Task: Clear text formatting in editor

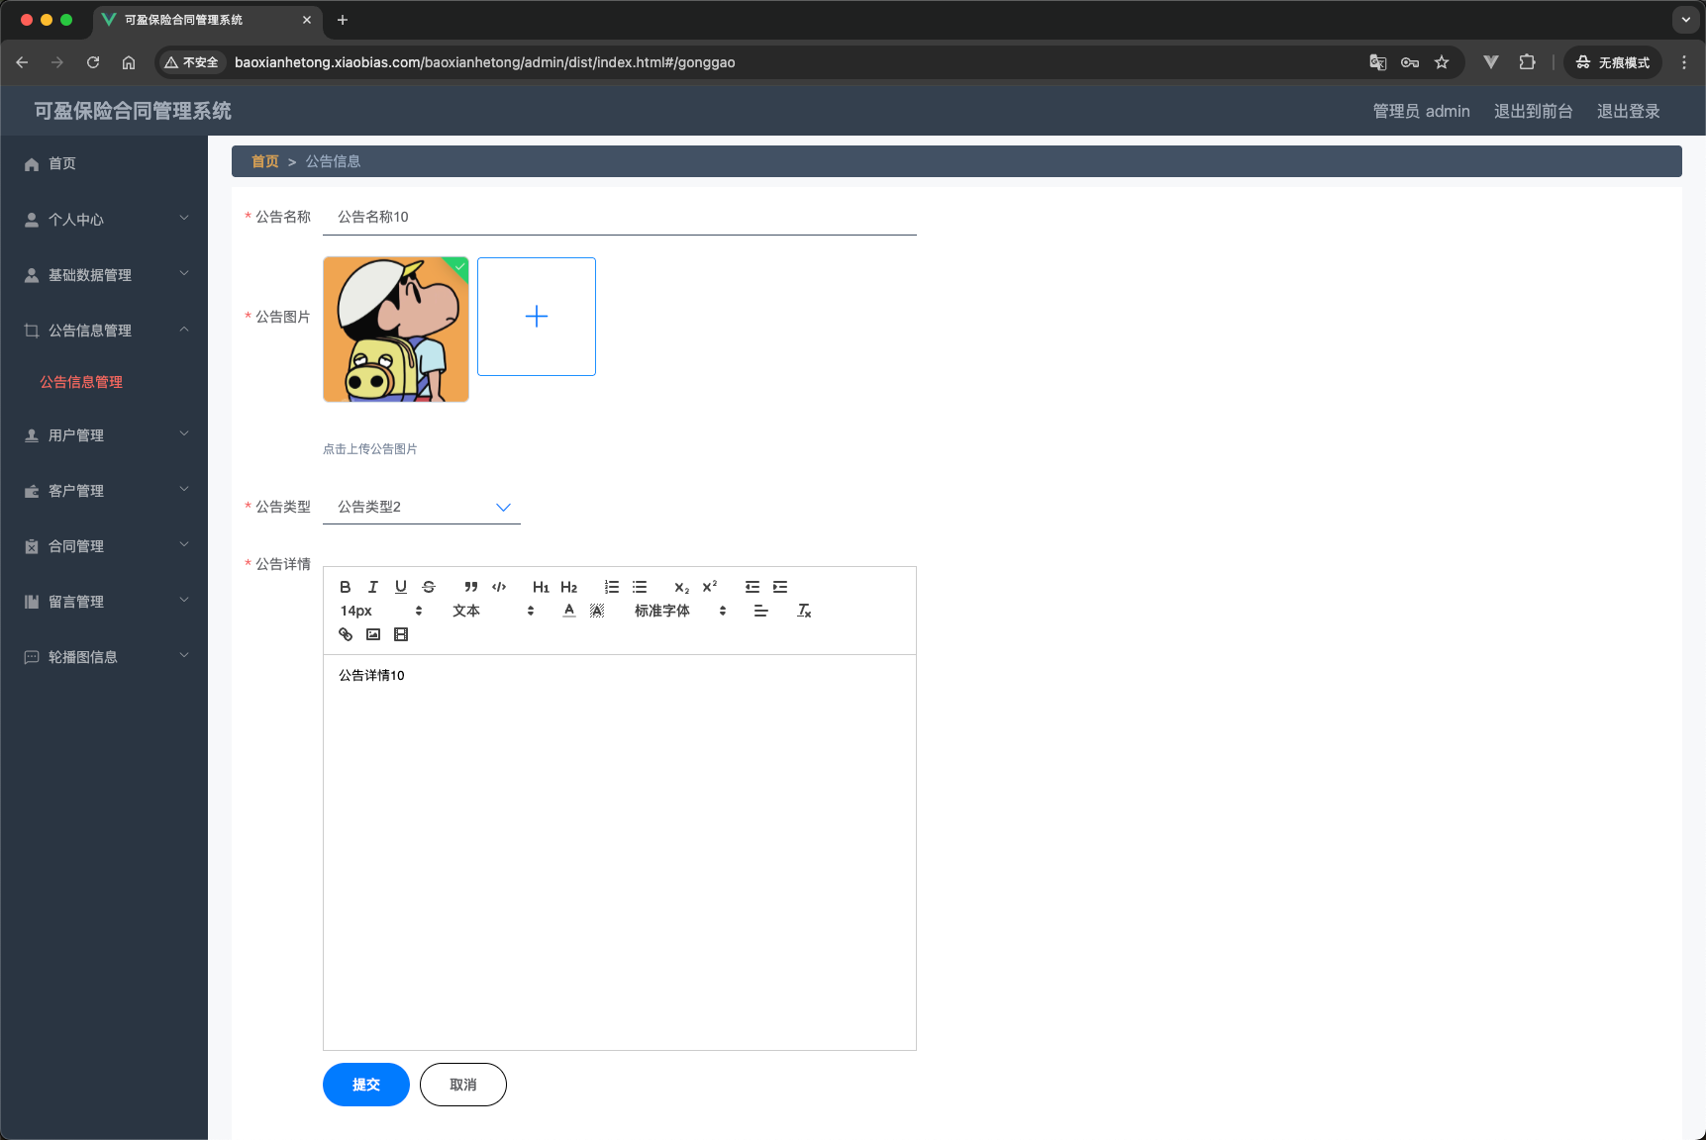Action: click(x=804, y=611)
